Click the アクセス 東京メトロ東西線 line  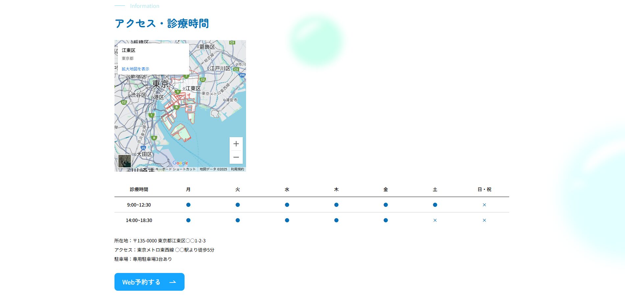(x=164, y=250)
